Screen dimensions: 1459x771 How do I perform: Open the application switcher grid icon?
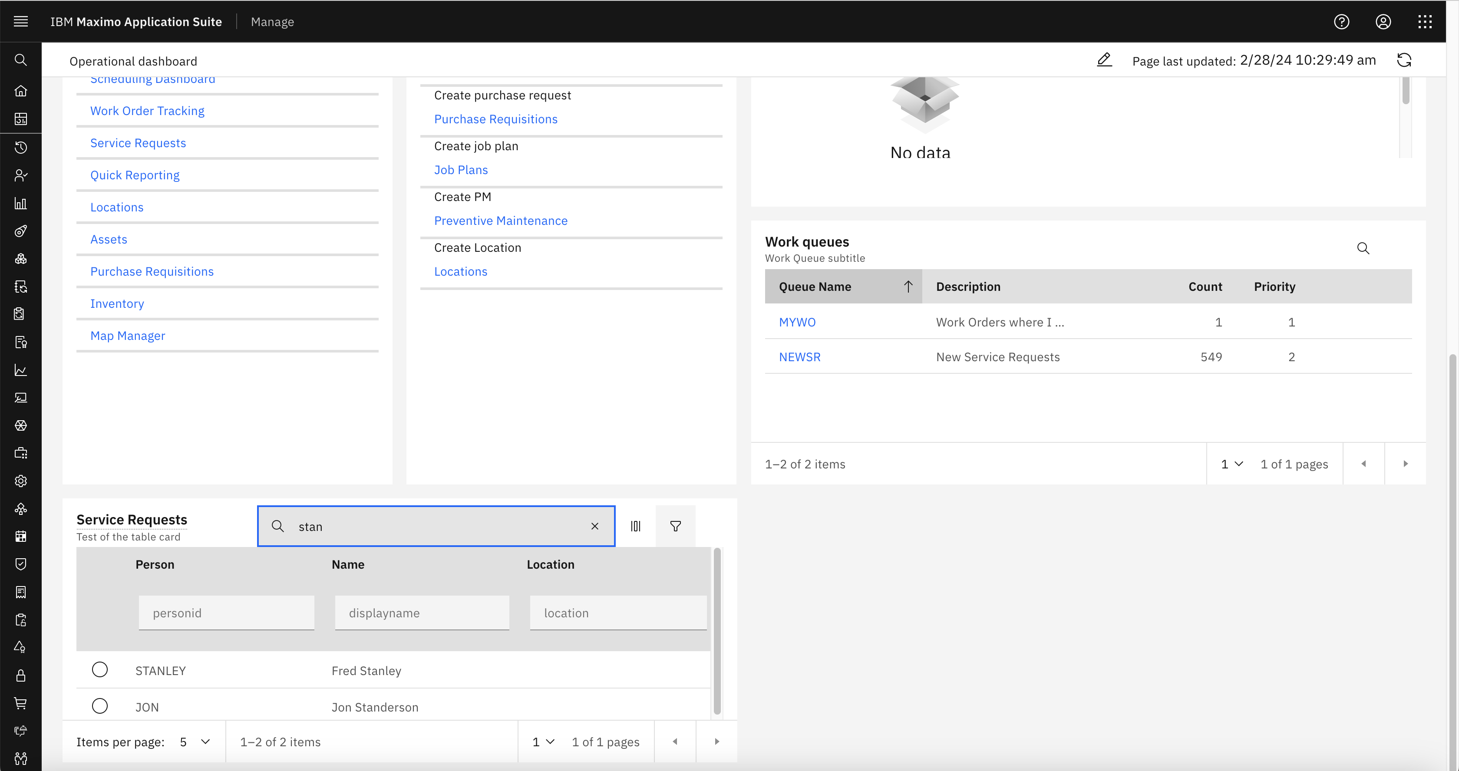(1425, 22)
